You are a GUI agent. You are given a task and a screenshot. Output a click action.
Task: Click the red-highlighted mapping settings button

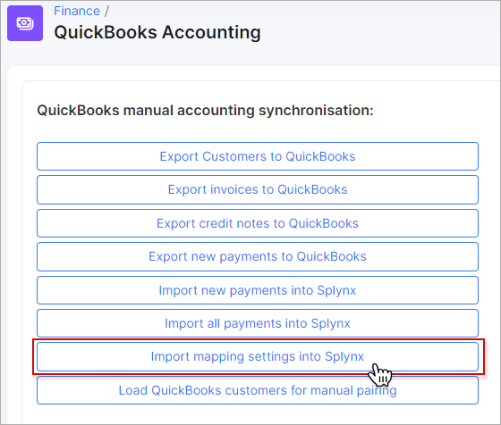coord(258,356)
